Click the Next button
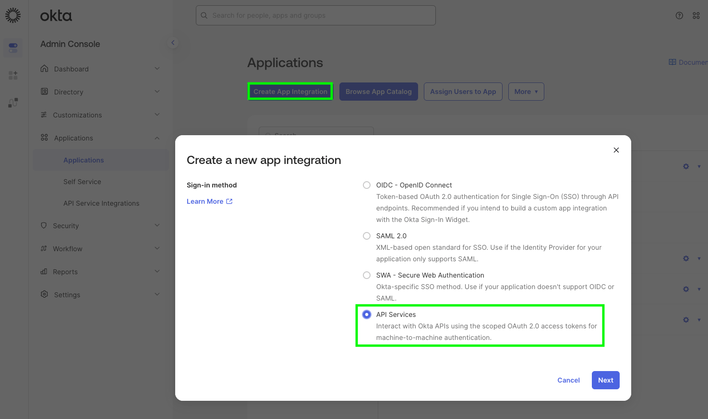 (x=606, y=380)
